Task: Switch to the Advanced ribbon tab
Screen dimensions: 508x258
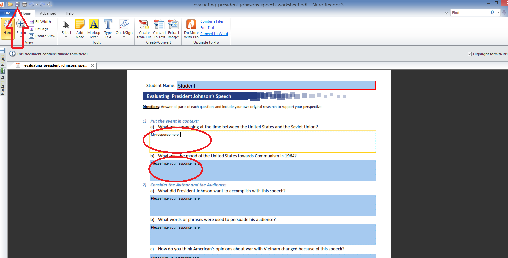Action: [48, 13]
